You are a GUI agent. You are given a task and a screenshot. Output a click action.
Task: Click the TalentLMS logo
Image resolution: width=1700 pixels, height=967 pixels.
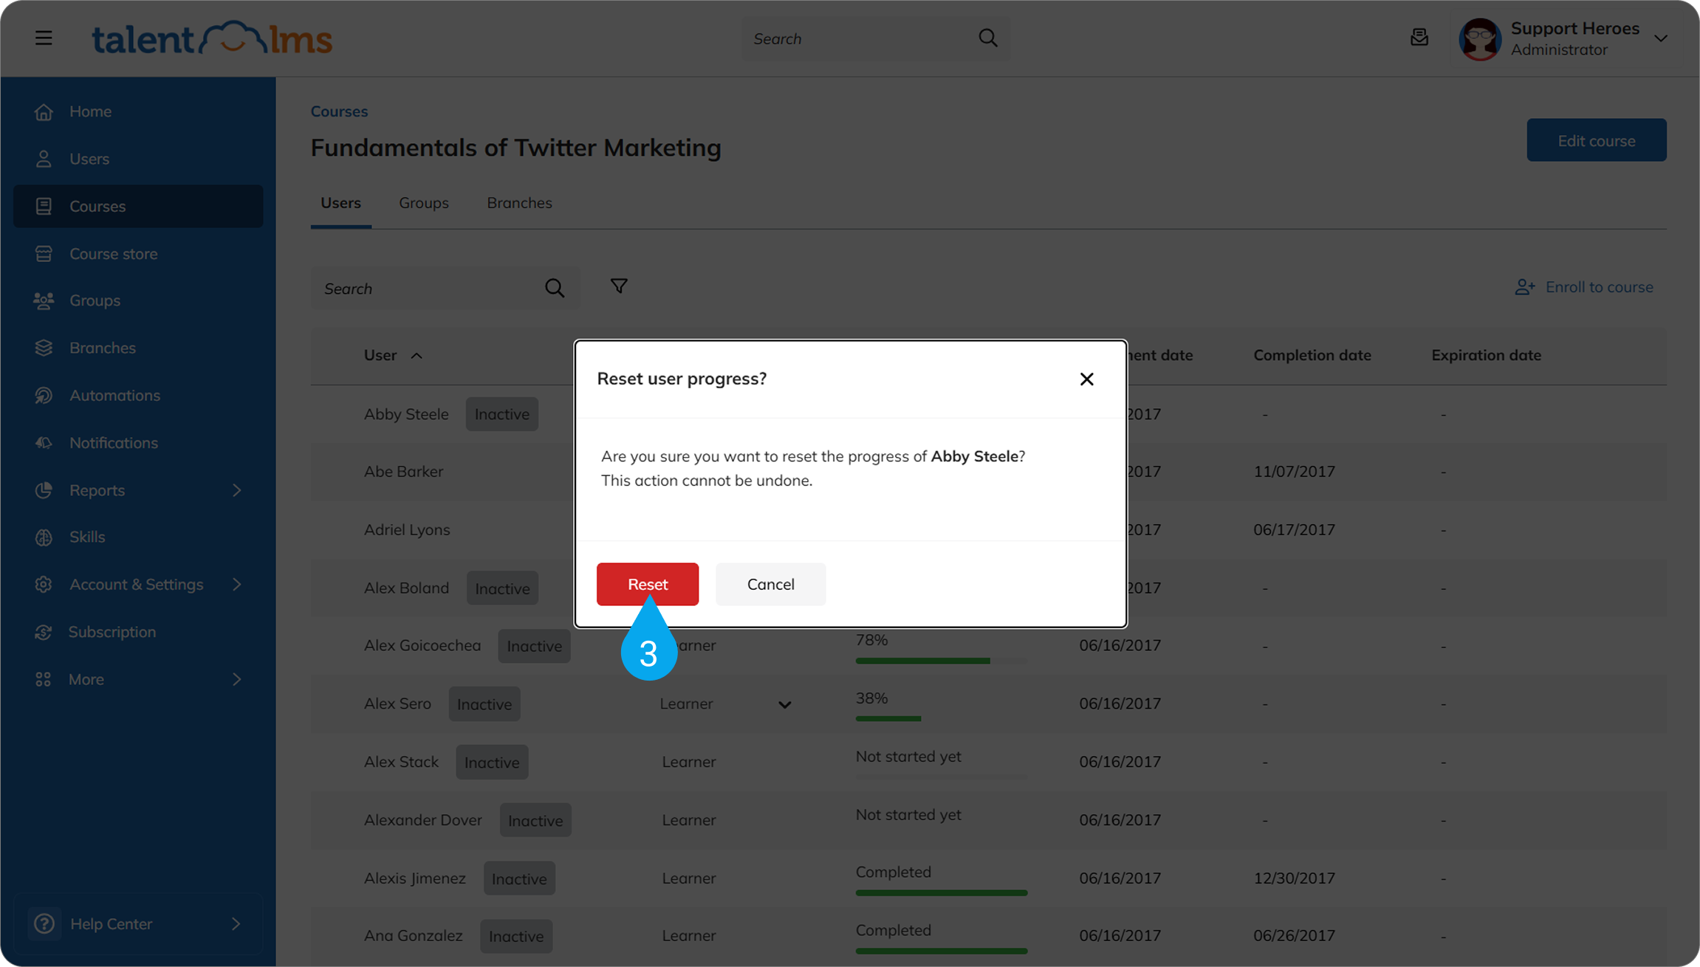[x=212, y=38]
